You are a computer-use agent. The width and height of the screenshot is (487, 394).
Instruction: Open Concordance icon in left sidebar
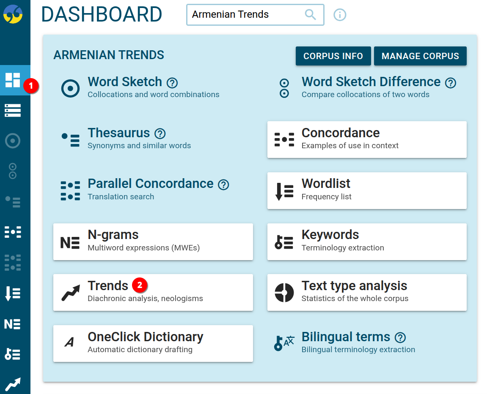13,232
